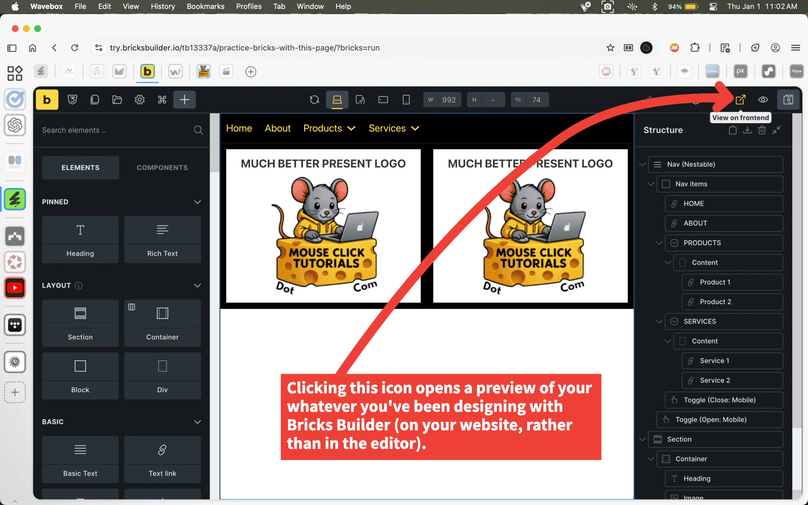Click the add element plus button
Viewport: 808px width, 505px height.
(x=184, y=99)
